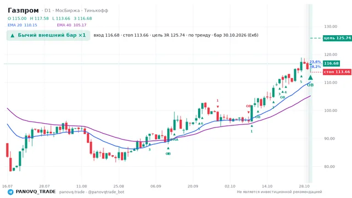The height and width of the screenshot is (198, 352).
Task: Open the panovq.trade website link
Action: click(x=72, y=192)
